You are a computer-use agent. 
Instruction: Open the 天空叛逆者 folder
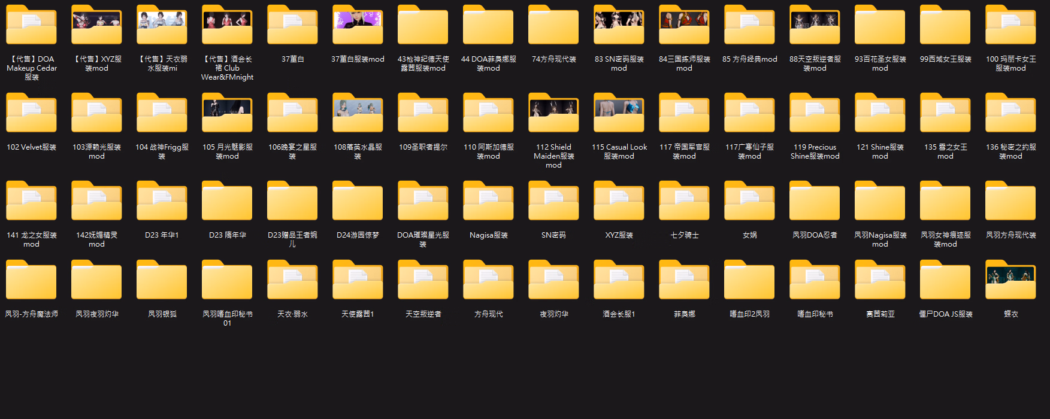pyautogui.click(x=423, y=280)
